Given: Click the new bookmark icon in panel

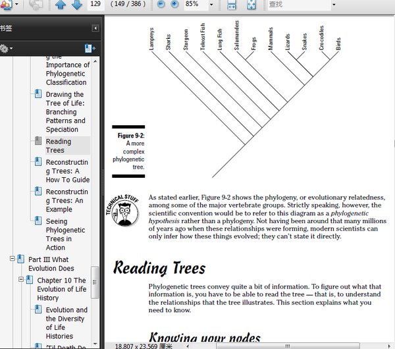Looking at the screenshot, I should [90, 48].
